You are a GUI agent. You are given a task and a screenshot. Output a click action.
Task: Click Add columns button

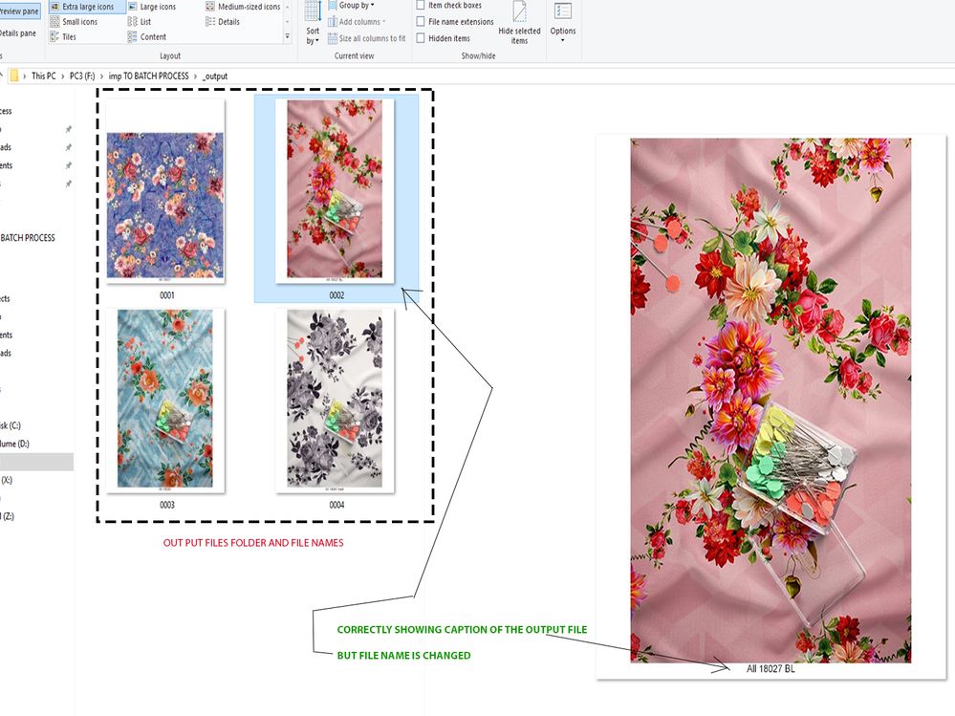pos(357,22)
